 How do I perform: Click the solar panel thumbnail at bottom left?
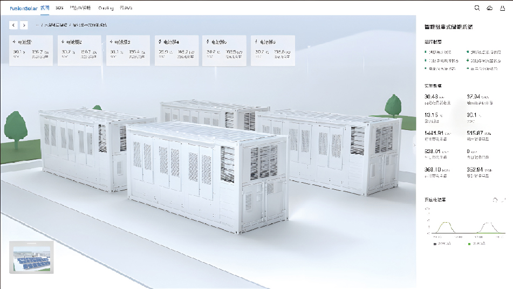[32, 258]
